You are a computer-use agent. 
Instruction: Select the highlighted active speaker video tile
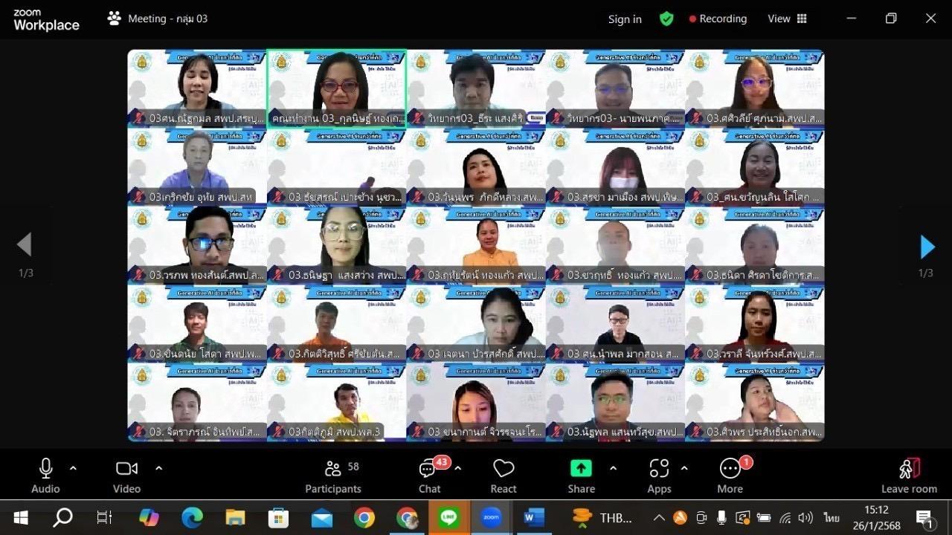click(336, 89)
